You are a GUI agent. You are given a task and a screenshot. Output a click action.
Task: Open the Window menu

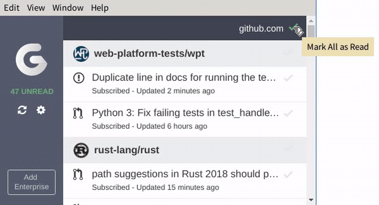coord(68,8)
